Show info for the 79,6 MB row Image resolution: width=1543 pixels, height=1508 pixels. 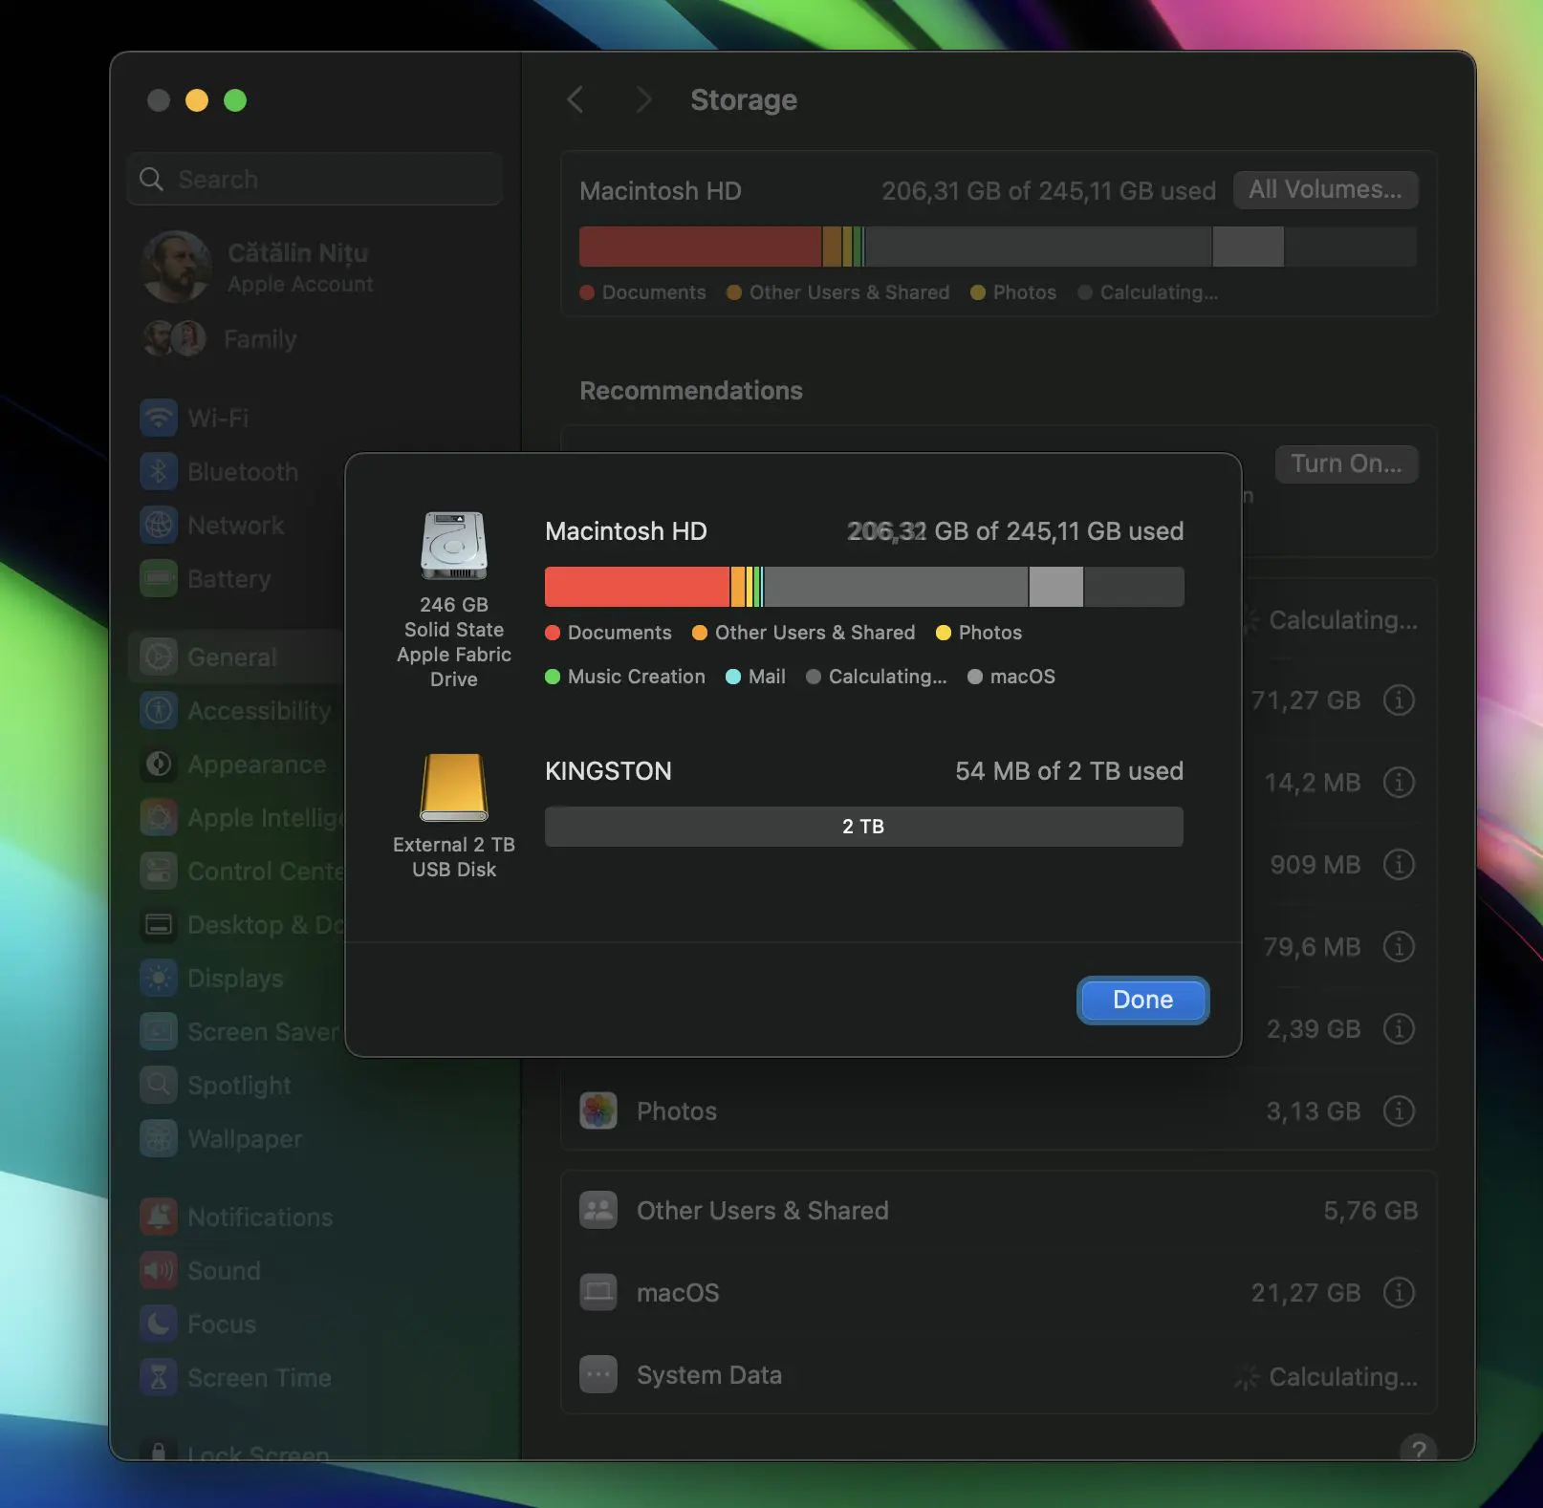click(x=1399, y=947)
